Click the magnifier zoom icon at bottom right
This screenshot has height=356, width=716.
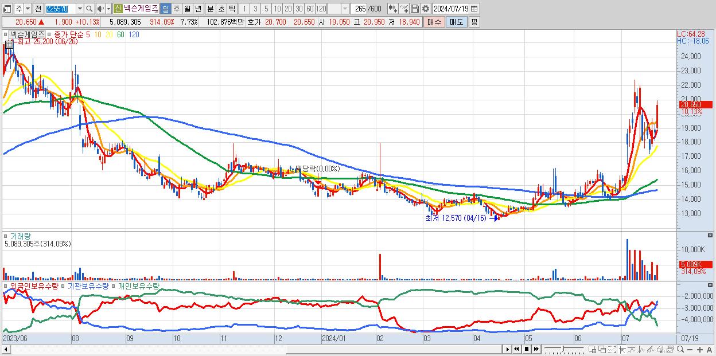coord(680,349)
